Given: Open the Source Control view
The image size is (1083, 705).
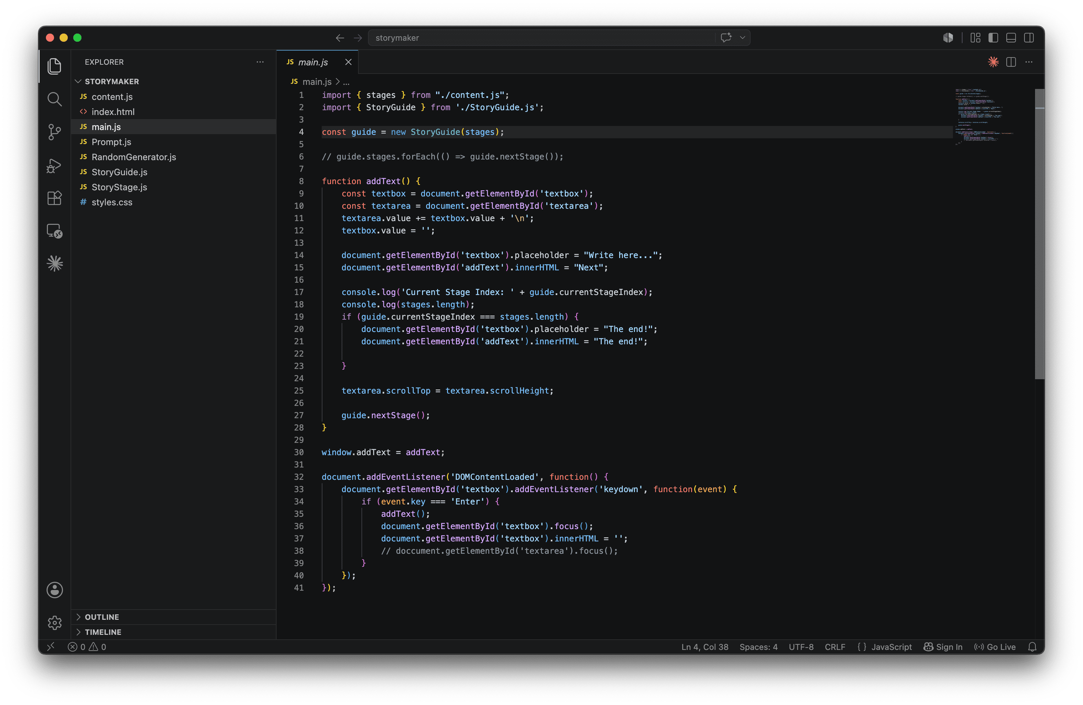Looking at the screenshot, I should 55,132.
